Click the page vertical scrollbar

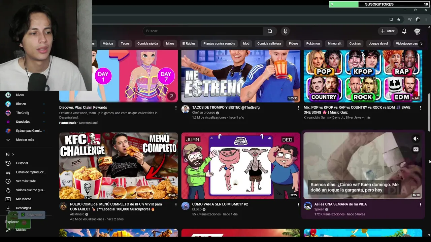pos(429,113)
